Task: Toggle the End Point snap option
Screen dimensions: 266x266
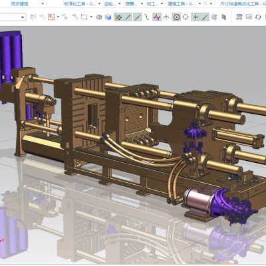Action: (128, 17)
